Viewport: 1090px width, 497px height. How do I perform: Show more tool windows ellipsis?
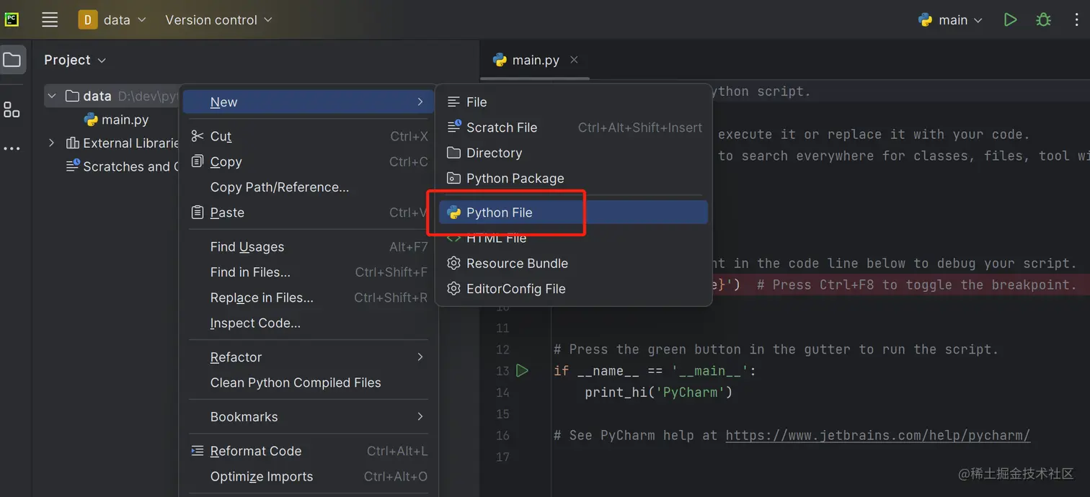[12, 148]
